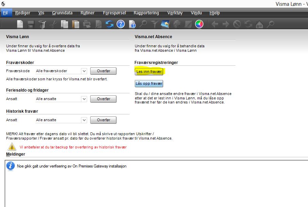Open the Forespørsel menu
The image size is (308, 207).
coord(114,13)
